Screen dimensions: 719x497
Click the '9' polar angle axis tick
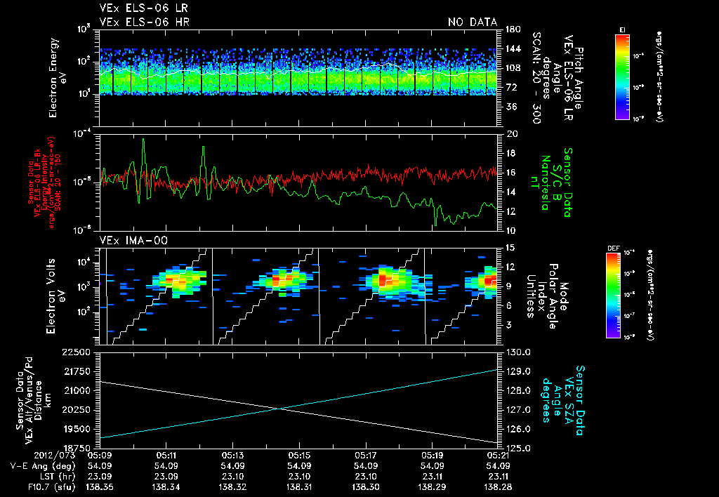click(508, 286)
